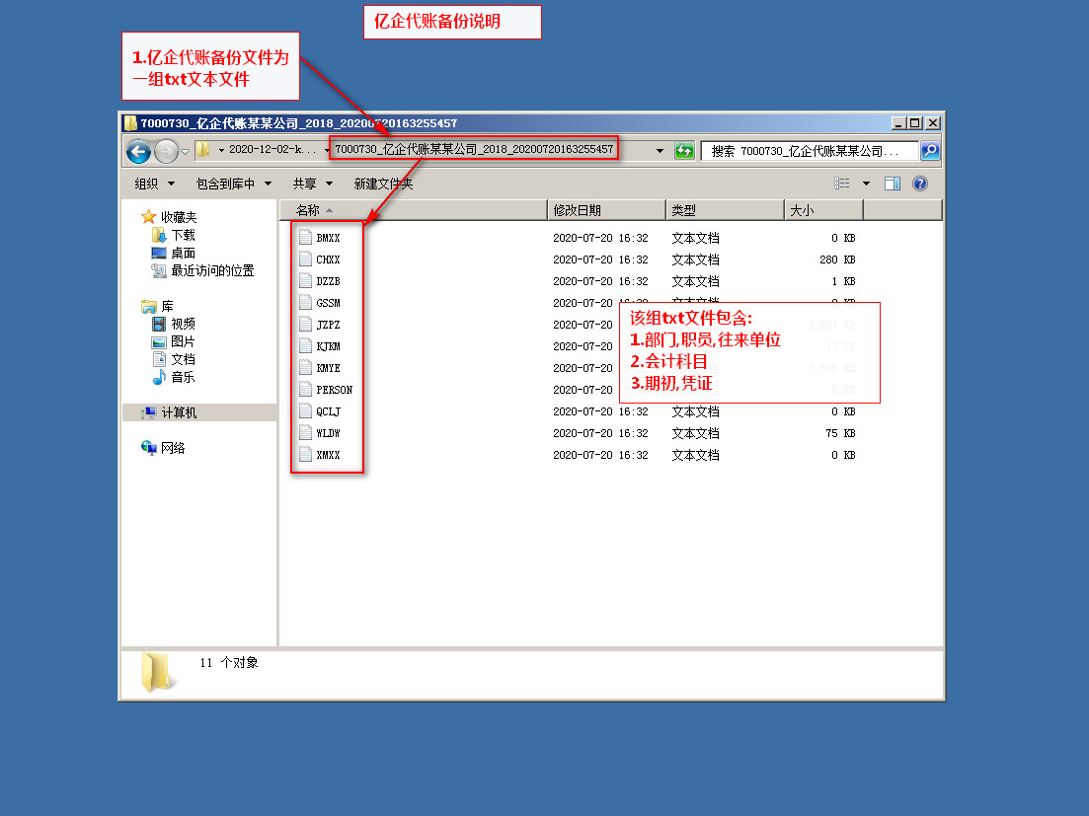This screenshot has height=816, width=1089.
Task: Select the KMYE file icon
Action: pos(305,367)
